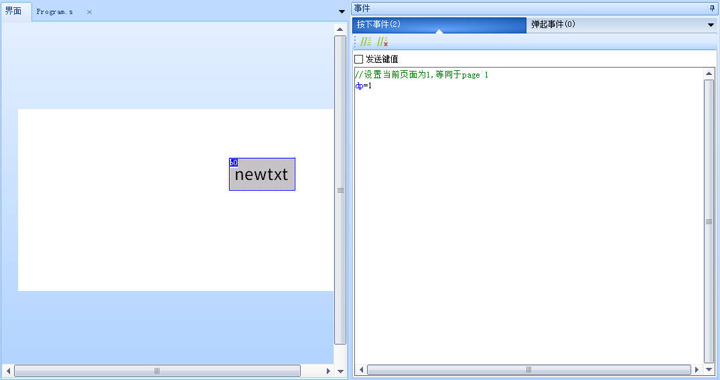Click the code editor's scroll-down arrow
The image size is (720, 380).
pos(709,369)
